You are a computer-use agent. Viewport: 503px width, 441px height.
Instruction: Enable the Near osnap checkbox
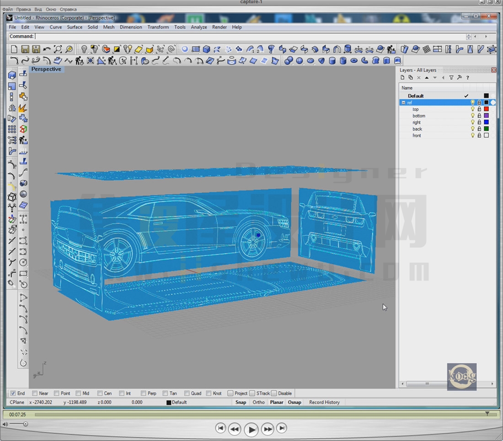(35, 393)
